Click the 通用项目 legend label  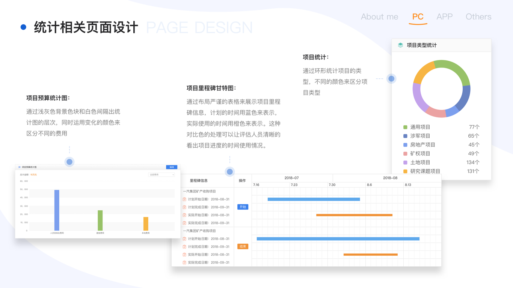tap(420, 127)
